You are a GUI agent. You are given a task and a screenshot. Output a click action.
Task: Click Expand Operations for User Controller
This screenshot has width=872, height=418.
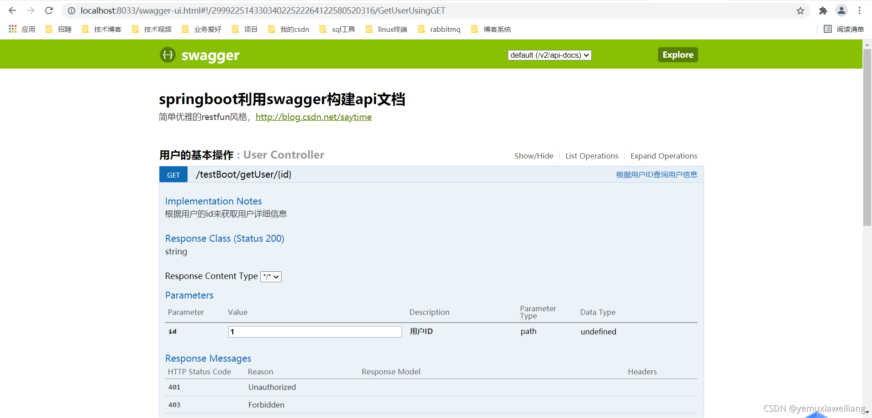coord(664,156)
